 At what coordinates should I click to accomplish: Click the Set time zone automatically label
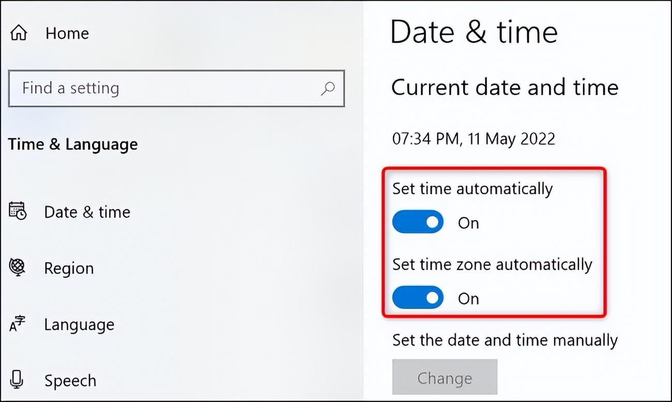(492, 264)
